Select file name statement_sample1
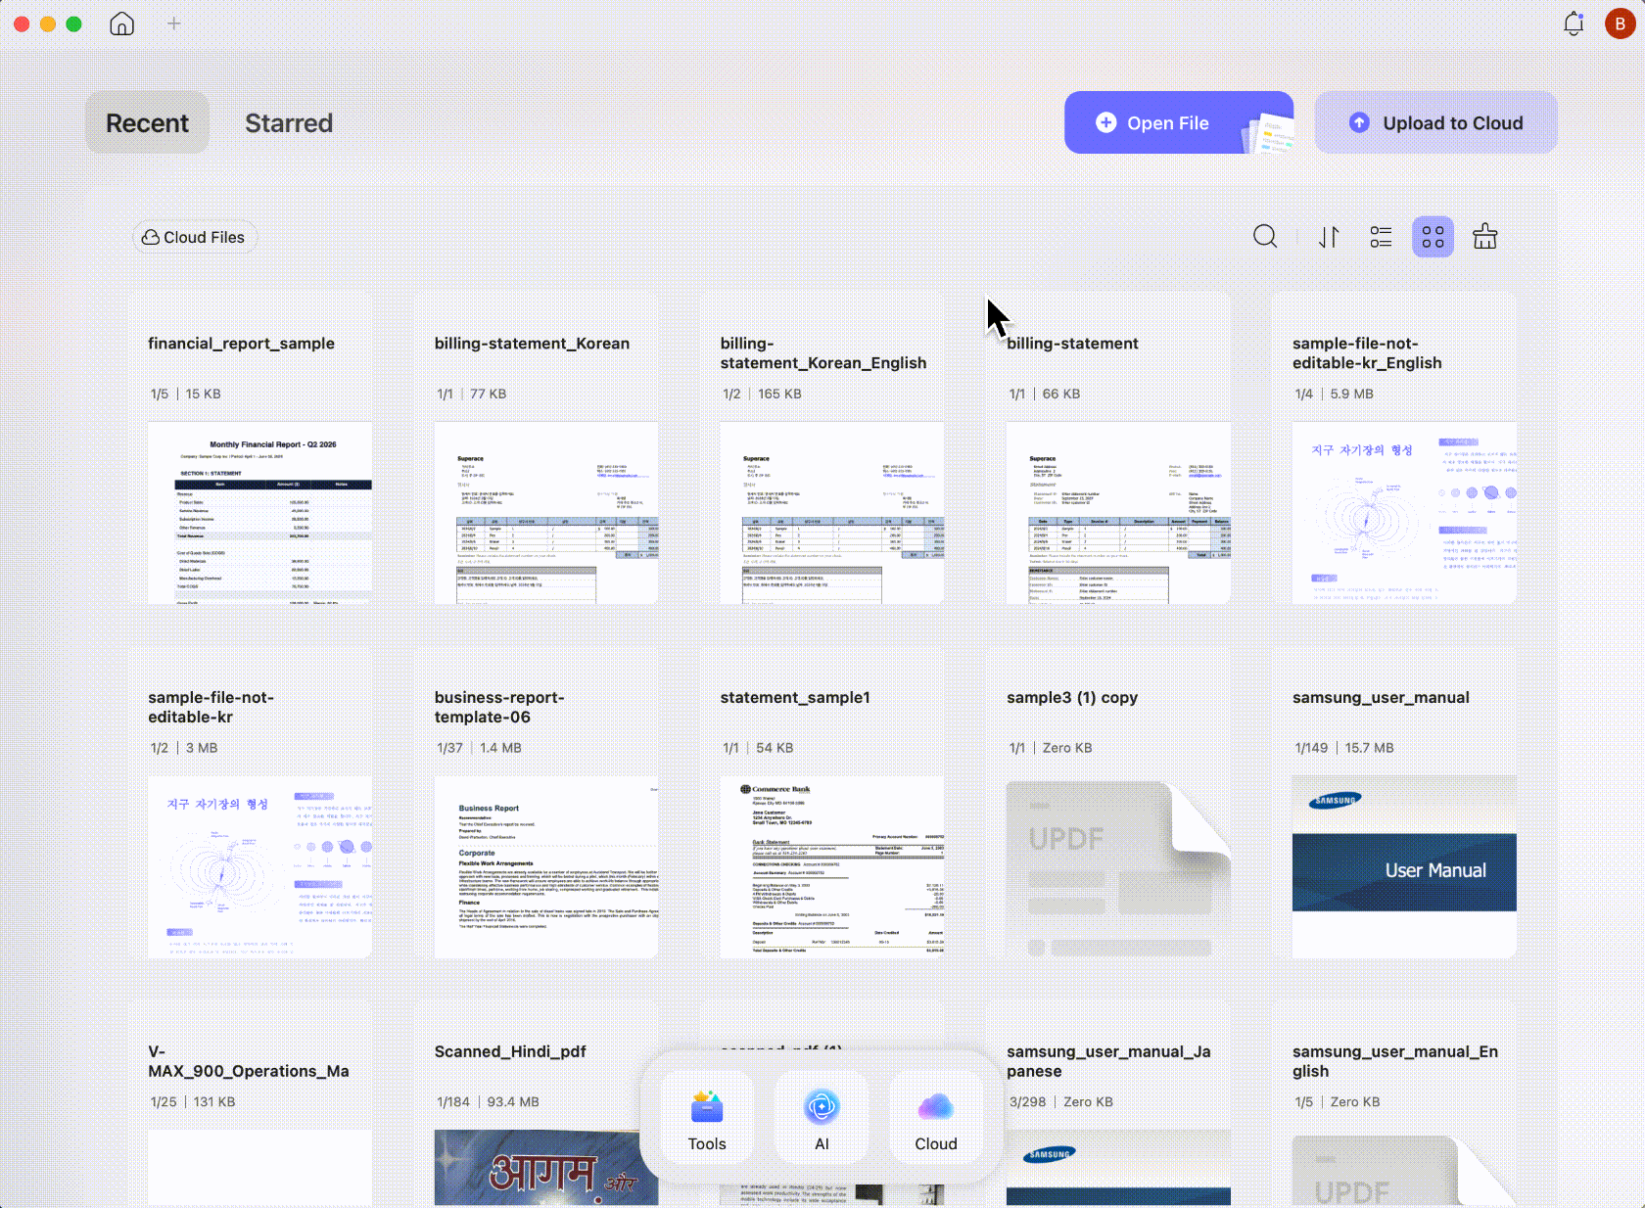 [795, 698]
